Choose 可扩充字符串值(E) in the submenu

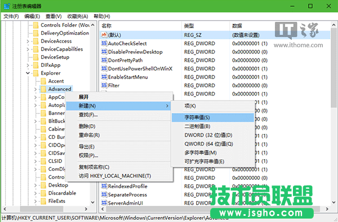(x=213, y=161)
